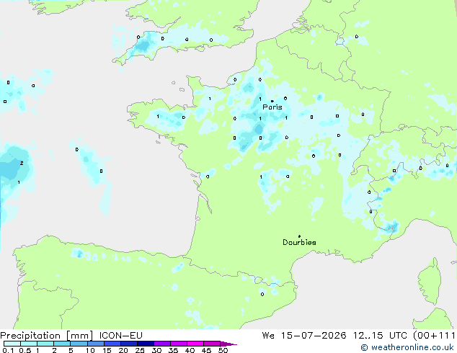Pick the magenta legend swatch between 40 and 45
This screenshot has height=353, width=457.
click(x=195, y=344)
